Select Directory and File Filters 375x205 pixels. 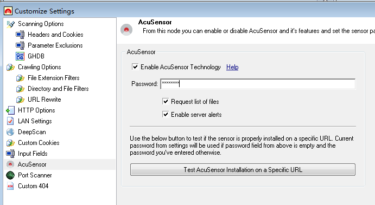[58, 89]
